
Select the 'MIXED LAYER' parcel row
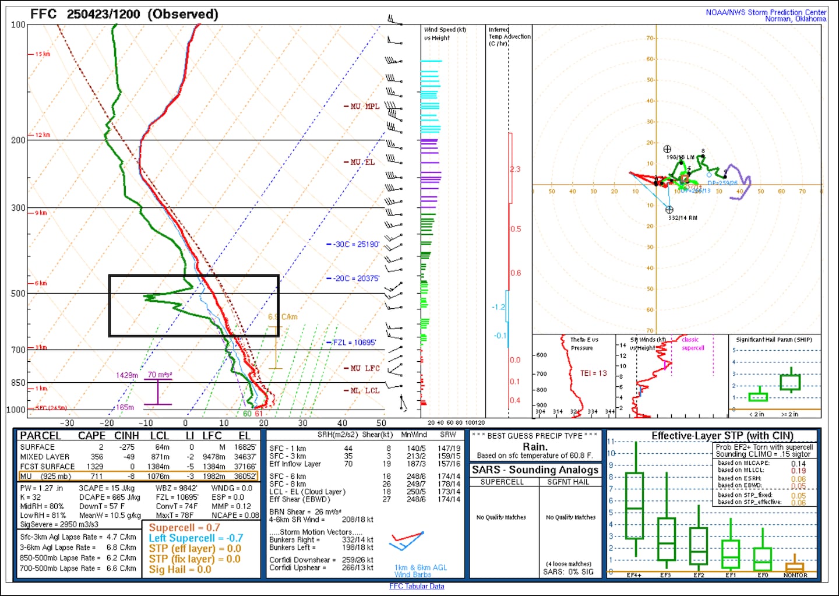[138, 457]
